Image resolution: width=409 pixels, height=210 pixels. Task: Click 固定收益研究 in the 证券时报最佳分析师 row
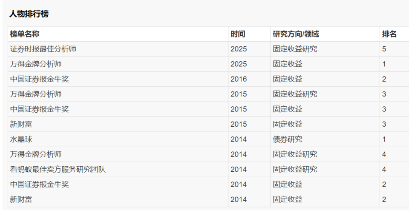[x=295, y=49]
